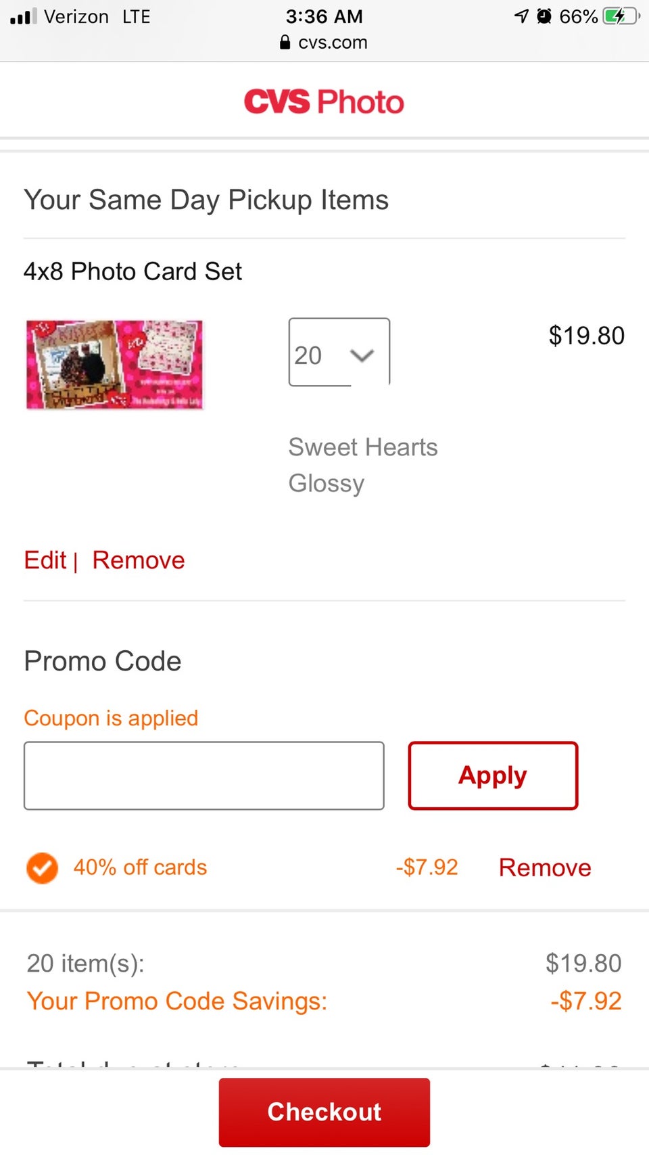Focus the promo code text field

203,775
